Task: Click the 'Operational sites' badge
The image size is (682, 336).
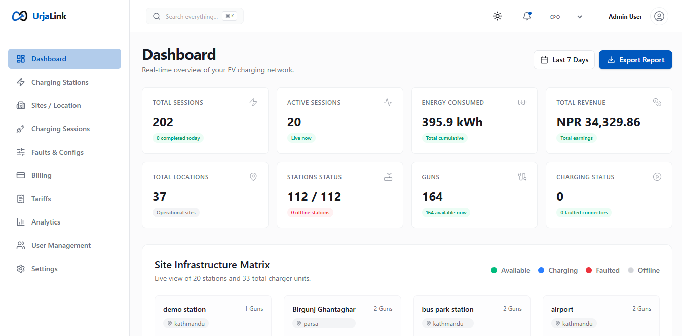Action: click(x=176, y=213)
